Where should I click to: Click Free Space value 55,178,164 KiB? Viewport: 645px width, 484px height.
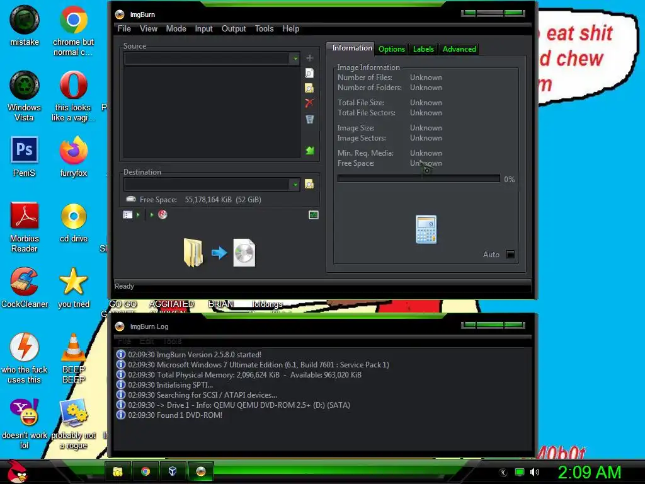208,200
